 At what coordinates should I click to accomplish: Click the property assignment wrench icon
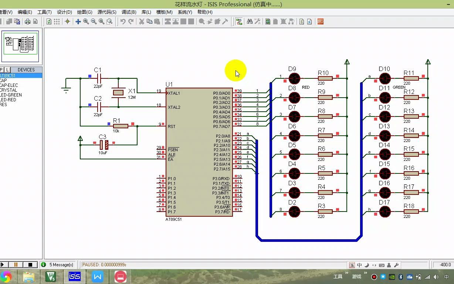257,21
